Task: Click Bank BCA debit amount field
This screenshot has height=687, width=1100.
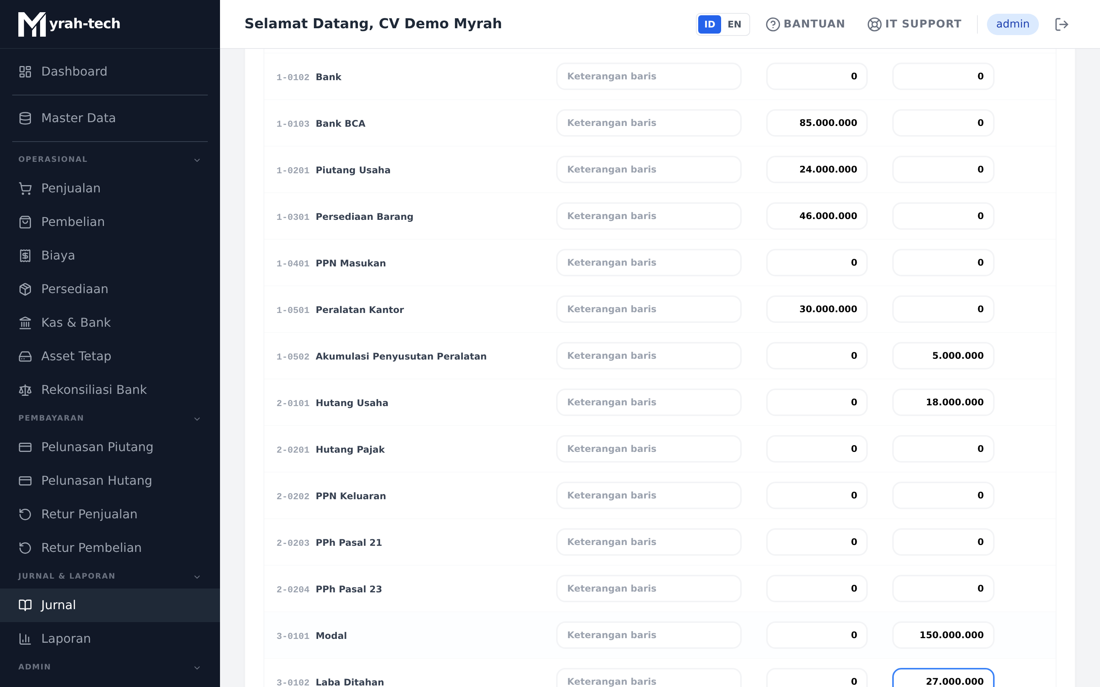Action: click(816, 123)
